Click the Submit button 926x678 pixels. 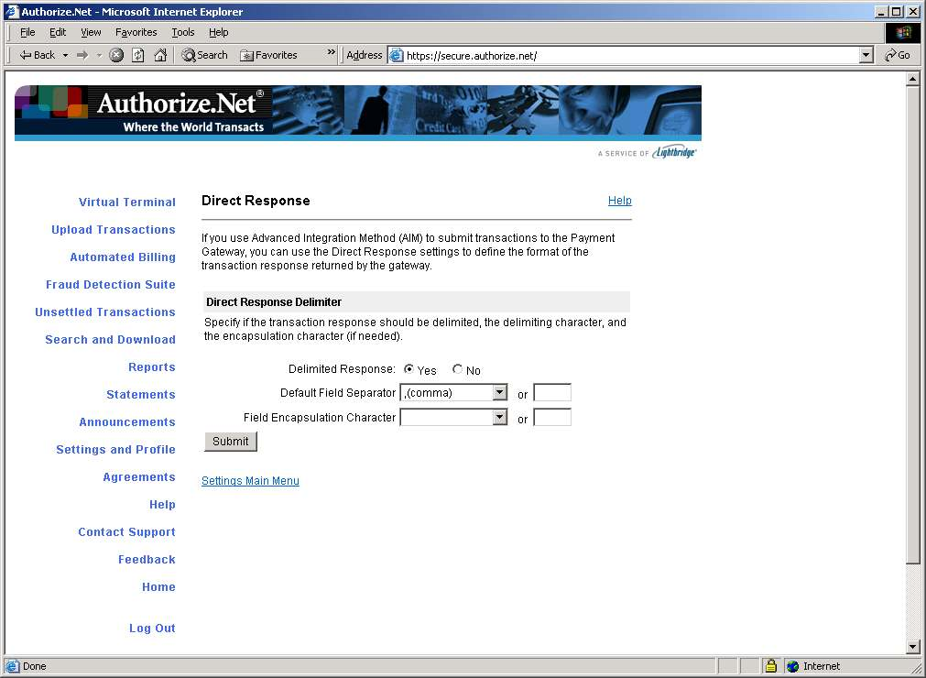(x=230, y=442)
